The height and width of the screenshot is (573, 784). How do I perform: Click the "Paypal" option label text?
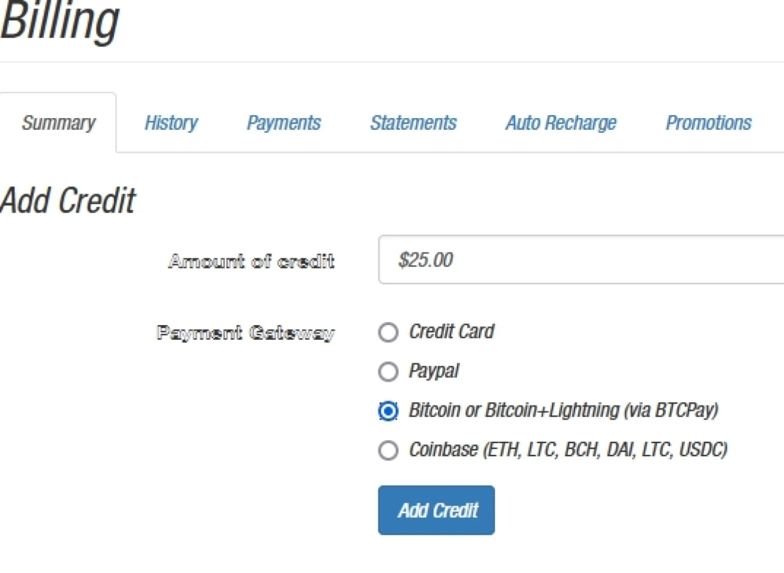point(434,371)
